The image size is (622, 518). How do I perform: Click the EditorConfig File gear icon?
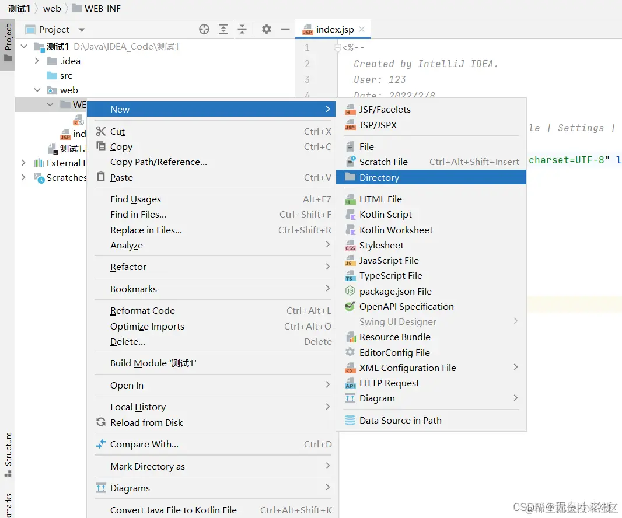pos(350,352)
